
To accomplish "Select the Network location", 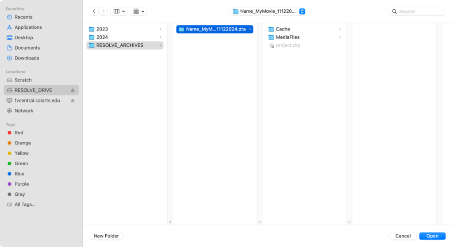I will click(23, 111).
